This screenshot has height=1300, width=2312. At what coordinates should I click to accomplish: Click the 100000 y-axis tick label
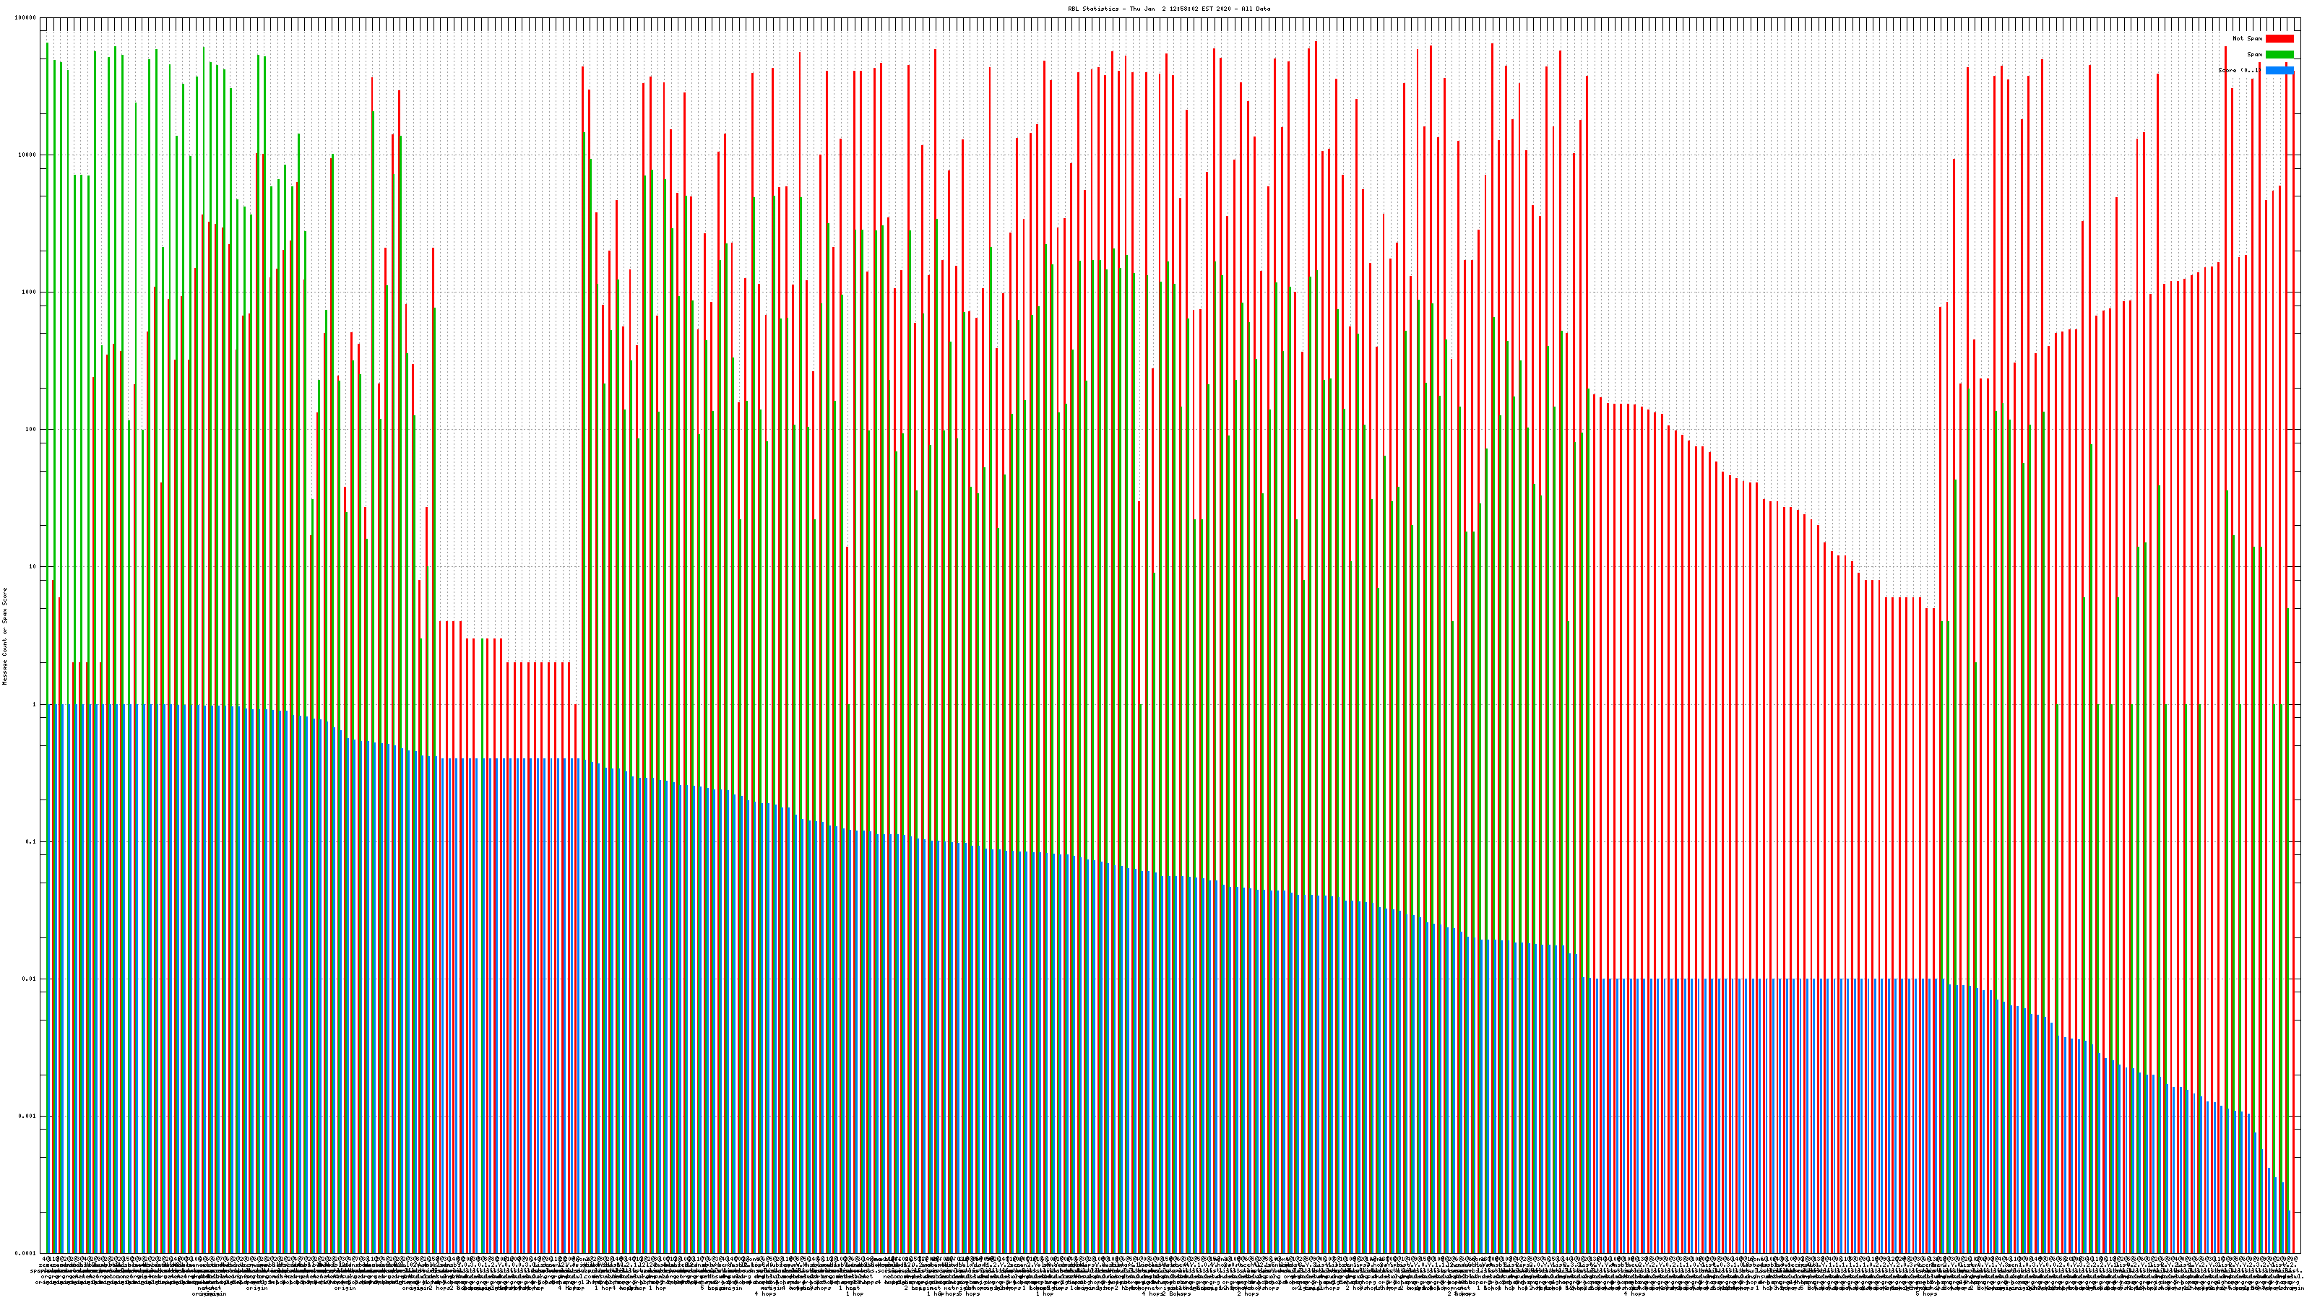coord(26,18)
